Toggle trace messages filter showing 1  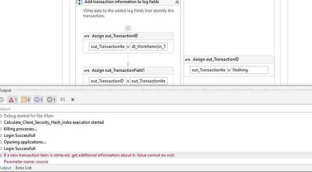point(52,100)
